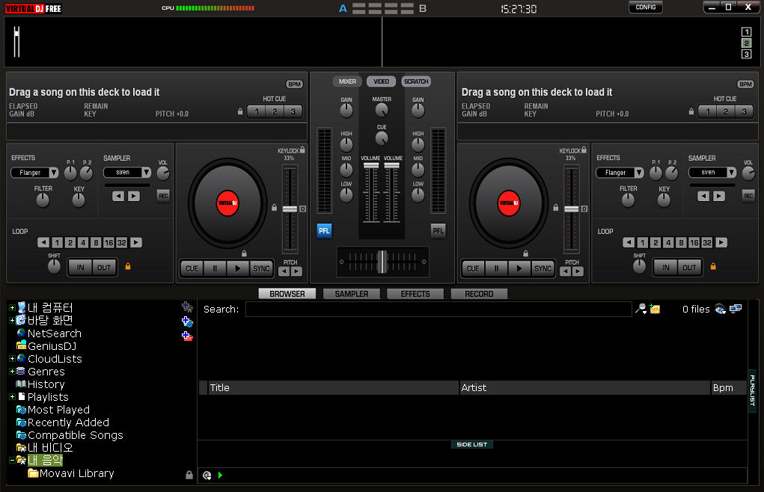This screenshot has width=764, height=492.
Task: Click the automix icon at bottom bar
Action: (207, 476)
